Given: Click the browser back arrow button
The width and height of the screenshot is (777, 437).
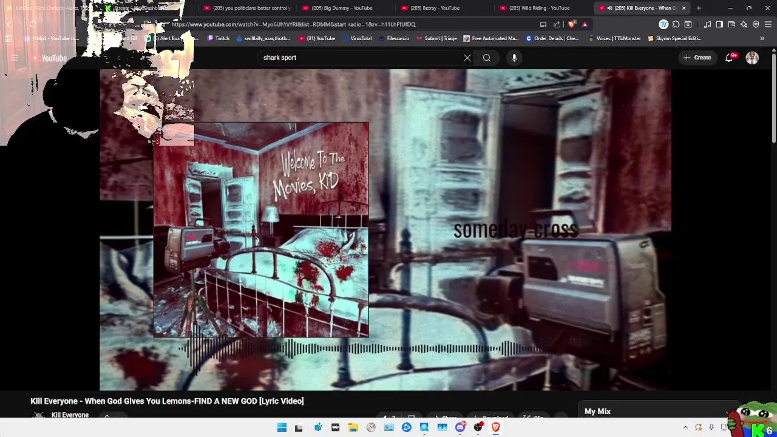Looking at the screenshot, I should coord(8,24).
